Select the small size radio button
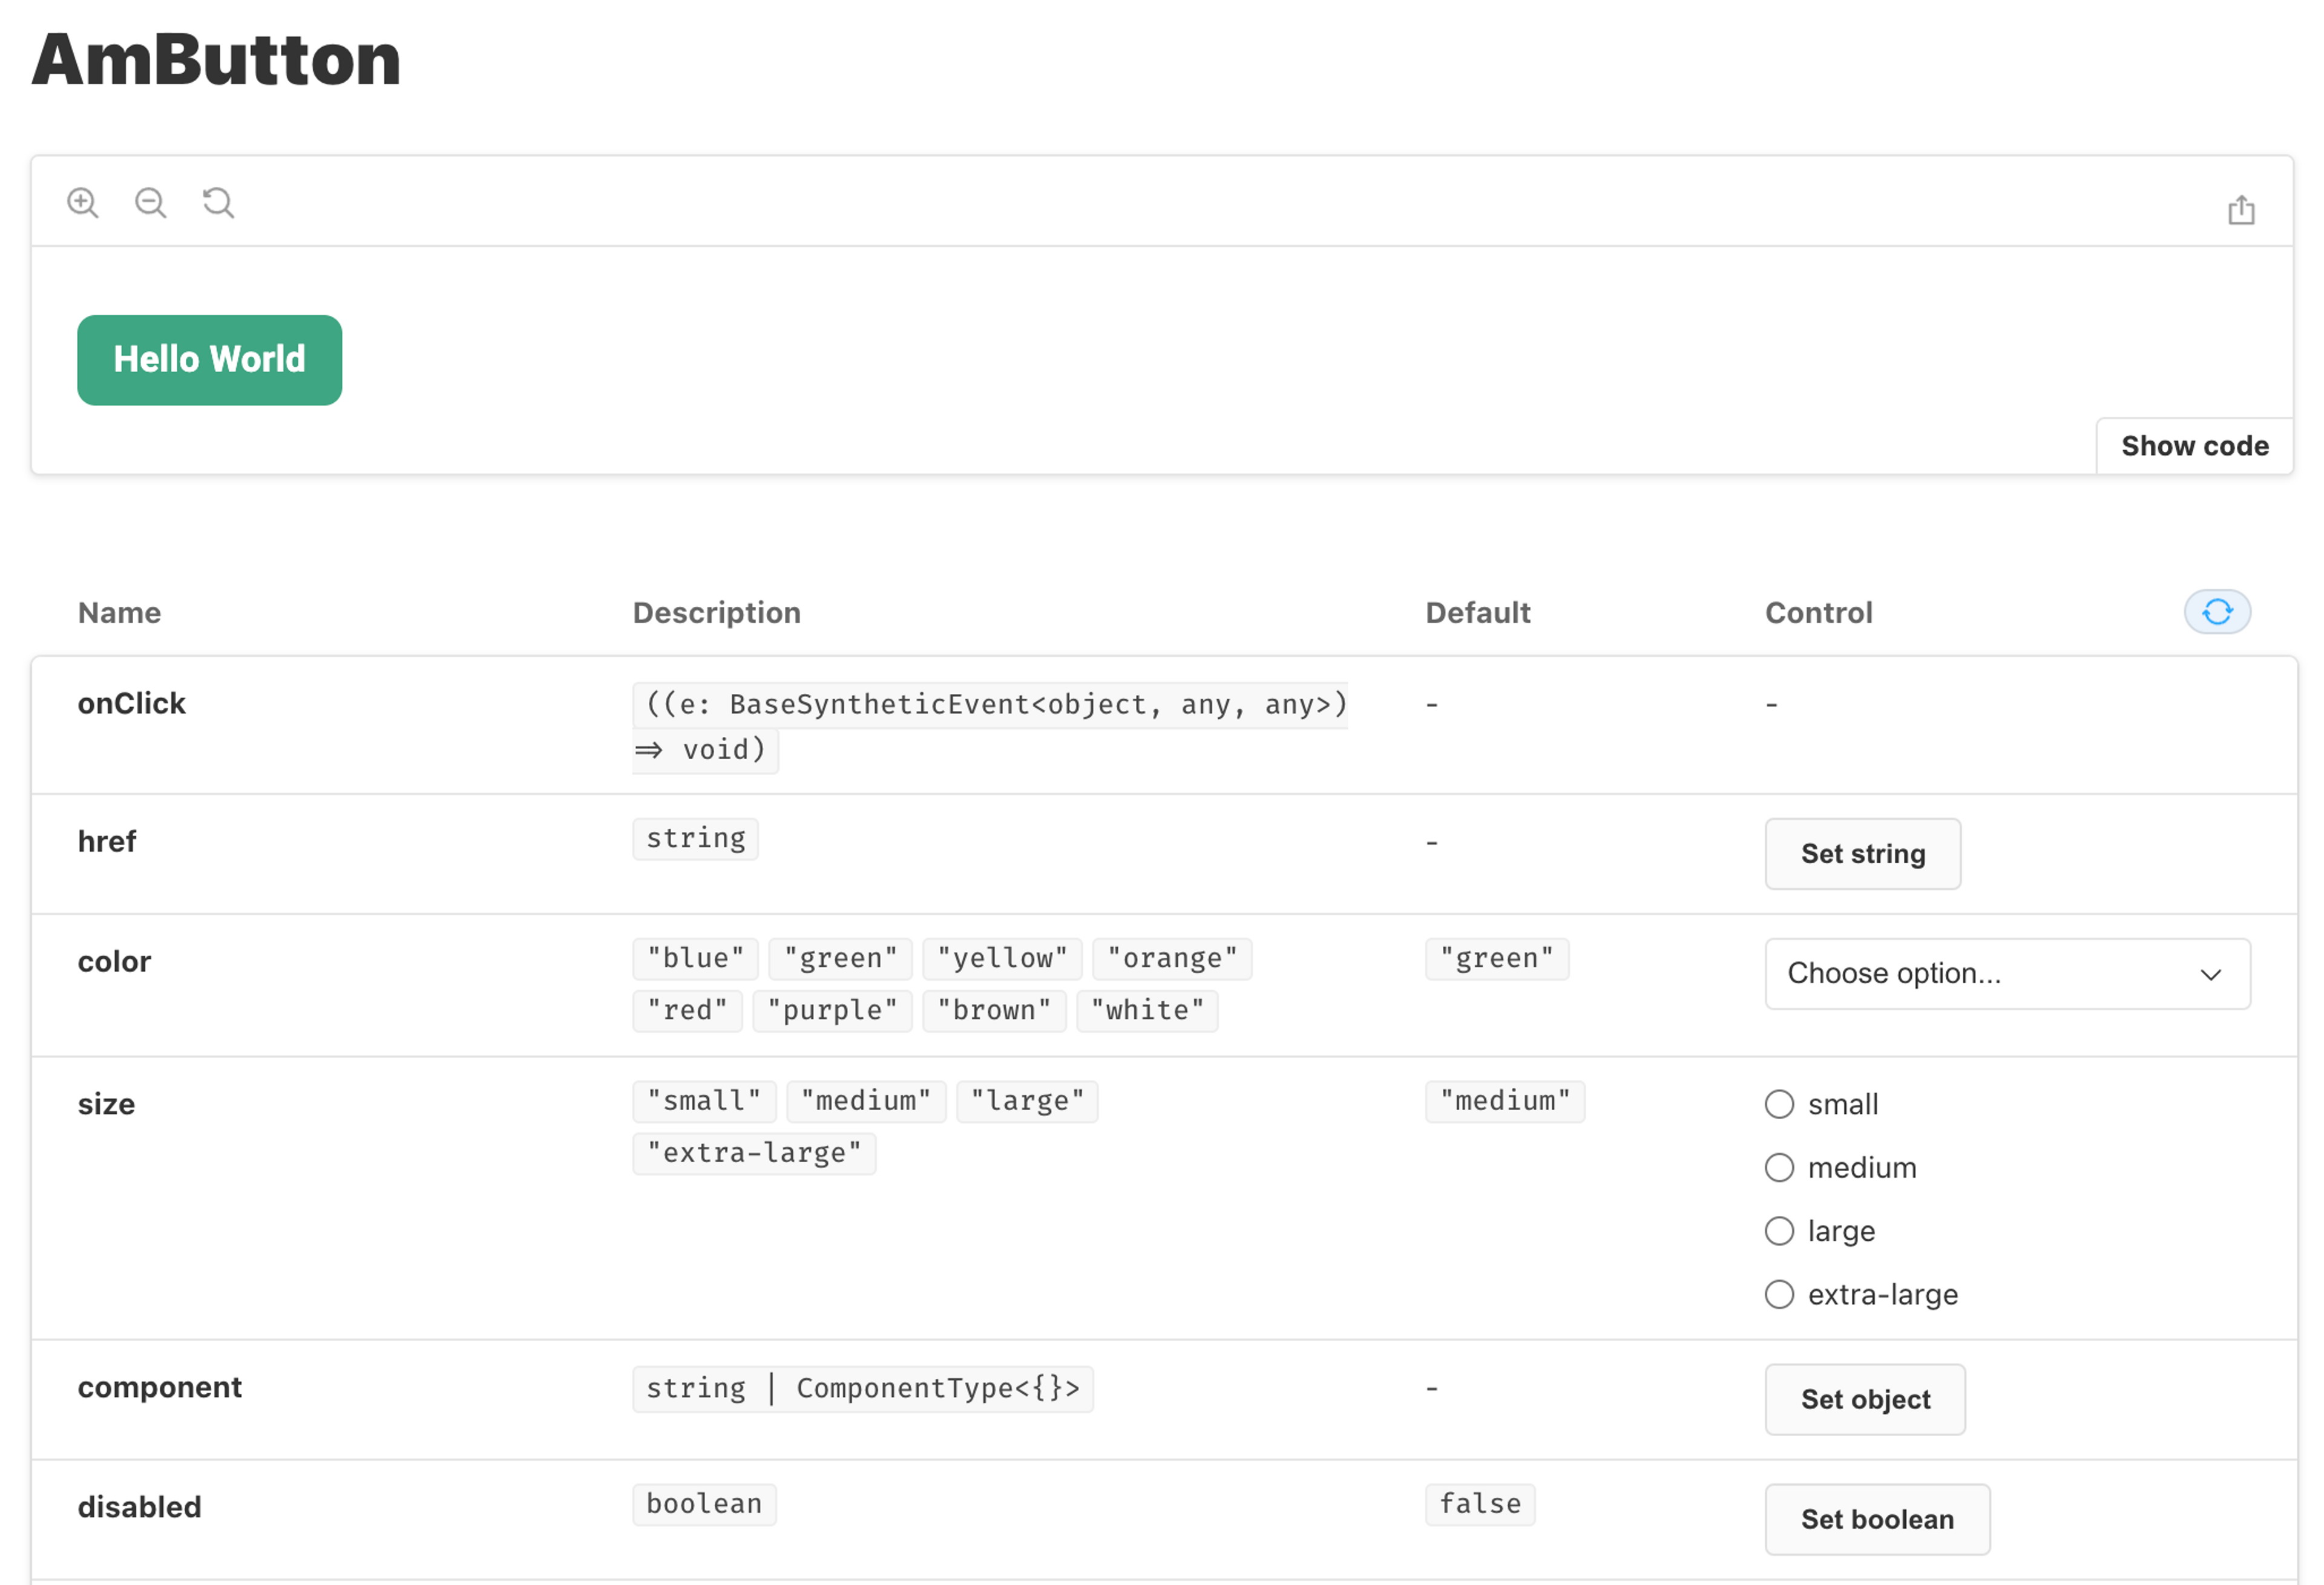Viewport: 2324px width, 1585px height. click(x=1779, y=1104)
